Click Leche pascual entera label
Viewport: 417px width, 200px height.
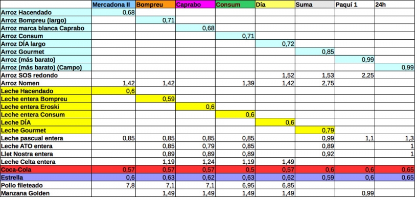coord(46,138)
